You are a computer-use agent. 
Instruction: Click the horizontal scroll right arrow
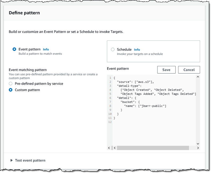pos(198,148)
